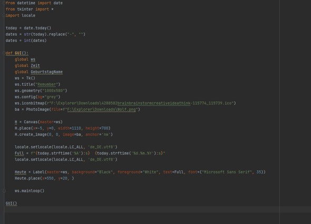Click the '1000x580' geometry string

point(54,91)
